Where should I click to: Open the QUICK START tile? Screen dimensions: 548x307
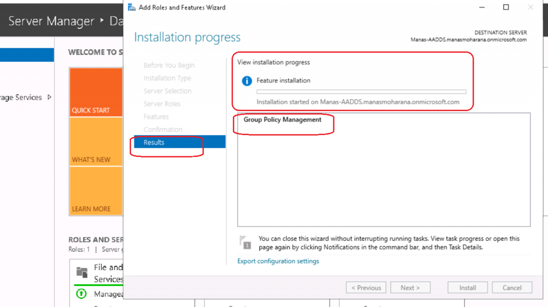[x=96, y=92]
